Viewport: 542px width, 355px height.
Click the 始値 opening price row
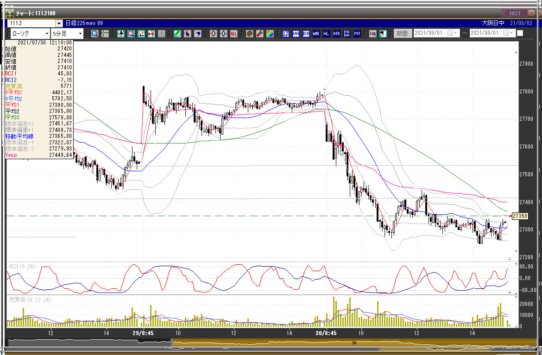(39, 49)
